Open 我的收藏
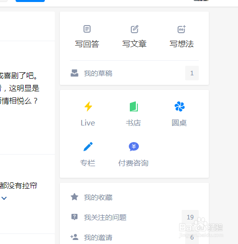The height and width of the screenshot is (244, 238). coord(98,197)
